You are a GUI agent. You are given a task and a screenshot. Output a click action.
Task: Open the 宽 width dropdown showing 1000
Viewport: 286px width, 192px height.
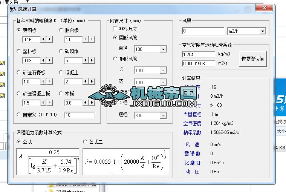coord(163,82)
